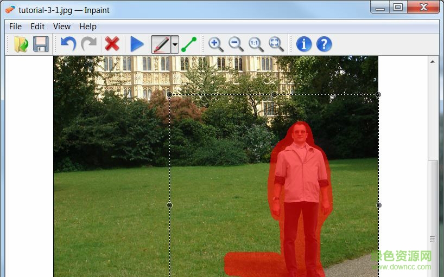Click the vertical scrollbar thumb
This screenshot has height=277, width=444.
(x=433, y=218)
